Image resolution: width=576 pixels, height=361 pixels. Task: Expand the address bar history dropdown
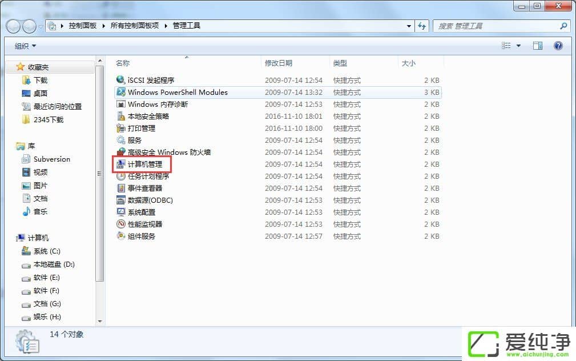[409, 26]
